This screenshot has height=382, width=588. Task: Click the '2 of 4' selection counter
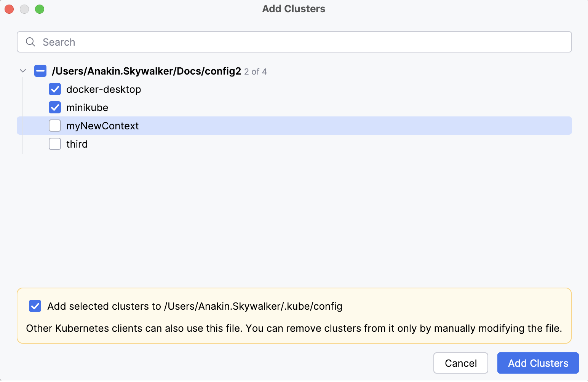pyautogui.click(x=255, y=72)
